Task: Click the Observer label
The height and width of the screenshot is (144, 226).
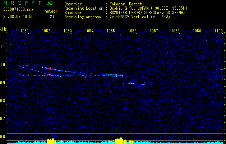Action: click(73, 4)
